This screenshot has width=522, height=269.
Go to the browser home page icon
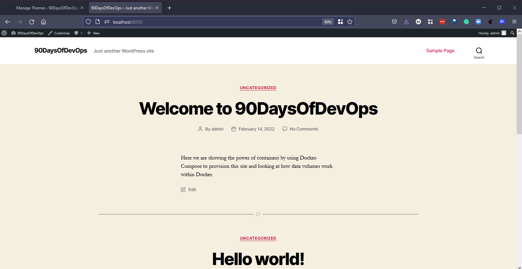click(x=43, y=22)
